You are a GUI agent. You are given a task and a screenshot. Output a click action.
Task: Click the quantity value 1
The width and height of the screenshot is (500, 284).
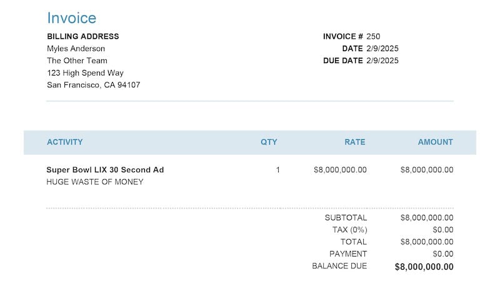tap(278, 170)
